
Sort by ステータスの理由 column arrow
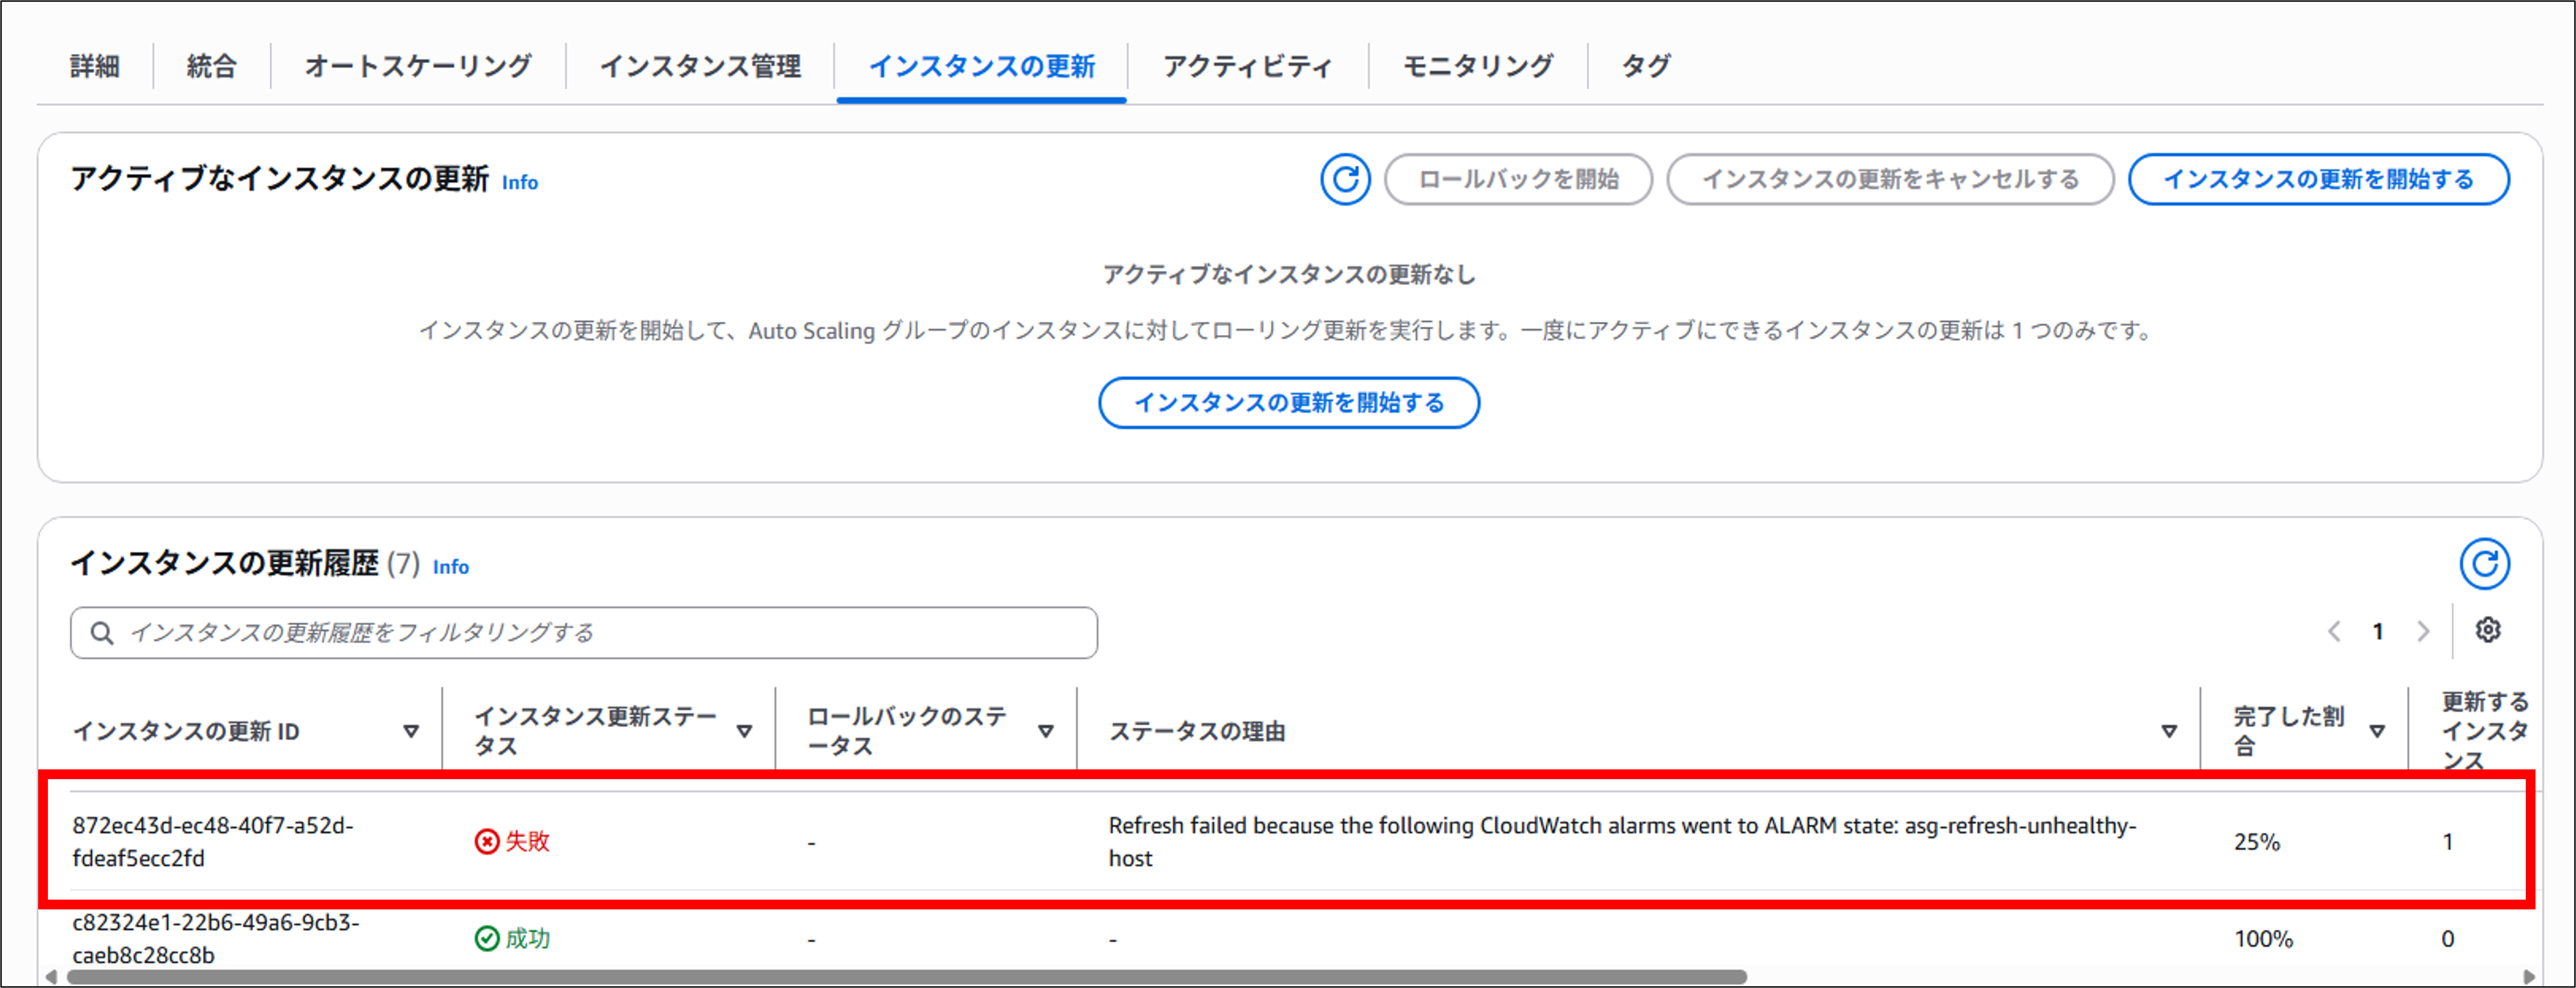(x=2169, y=731)
